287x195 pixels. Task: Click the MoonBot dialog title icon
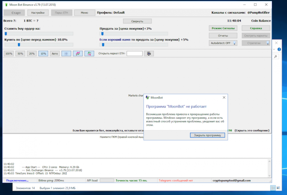click(x=147, y=97)
